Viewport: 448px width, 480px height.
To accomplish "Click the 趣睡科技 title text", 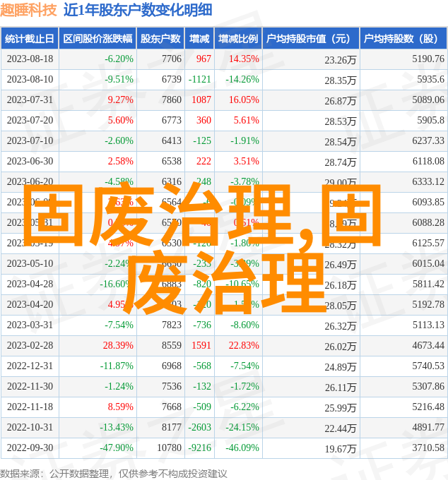I will [28, 10].
